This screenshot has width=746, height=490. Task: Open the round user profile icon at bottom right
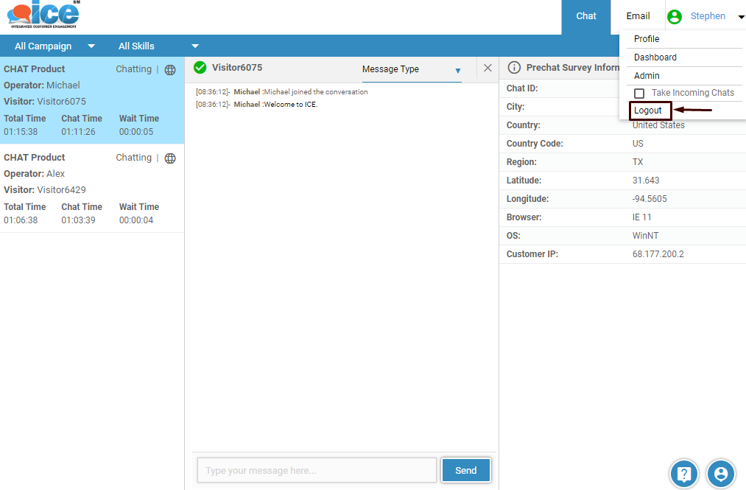(x=721, y=474)
